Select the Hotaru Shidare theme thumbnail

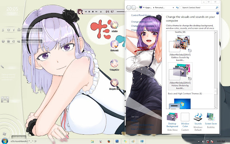pos(180,76)
